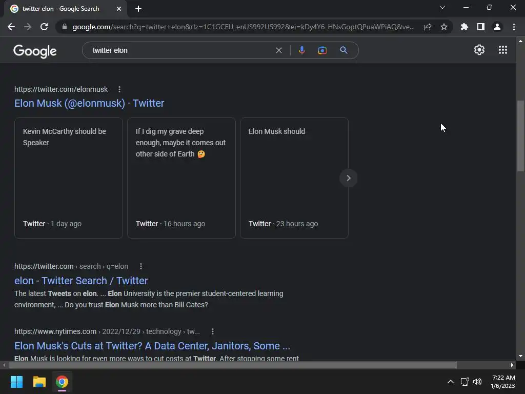Search by image with camera icon
Viewport: 525px width, 394px height.
pos(322,50)
